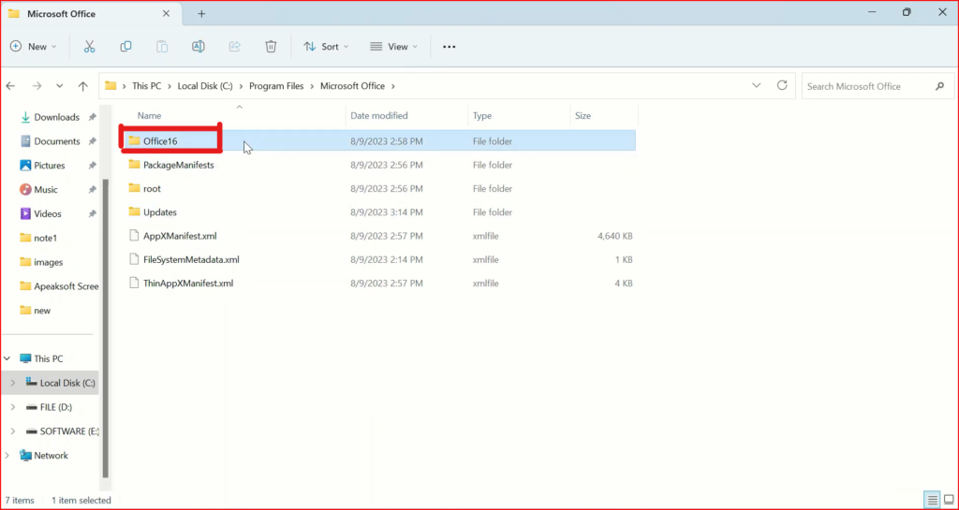Refresh the current folder view
959x510 pixels.
(x=782, y=85)
